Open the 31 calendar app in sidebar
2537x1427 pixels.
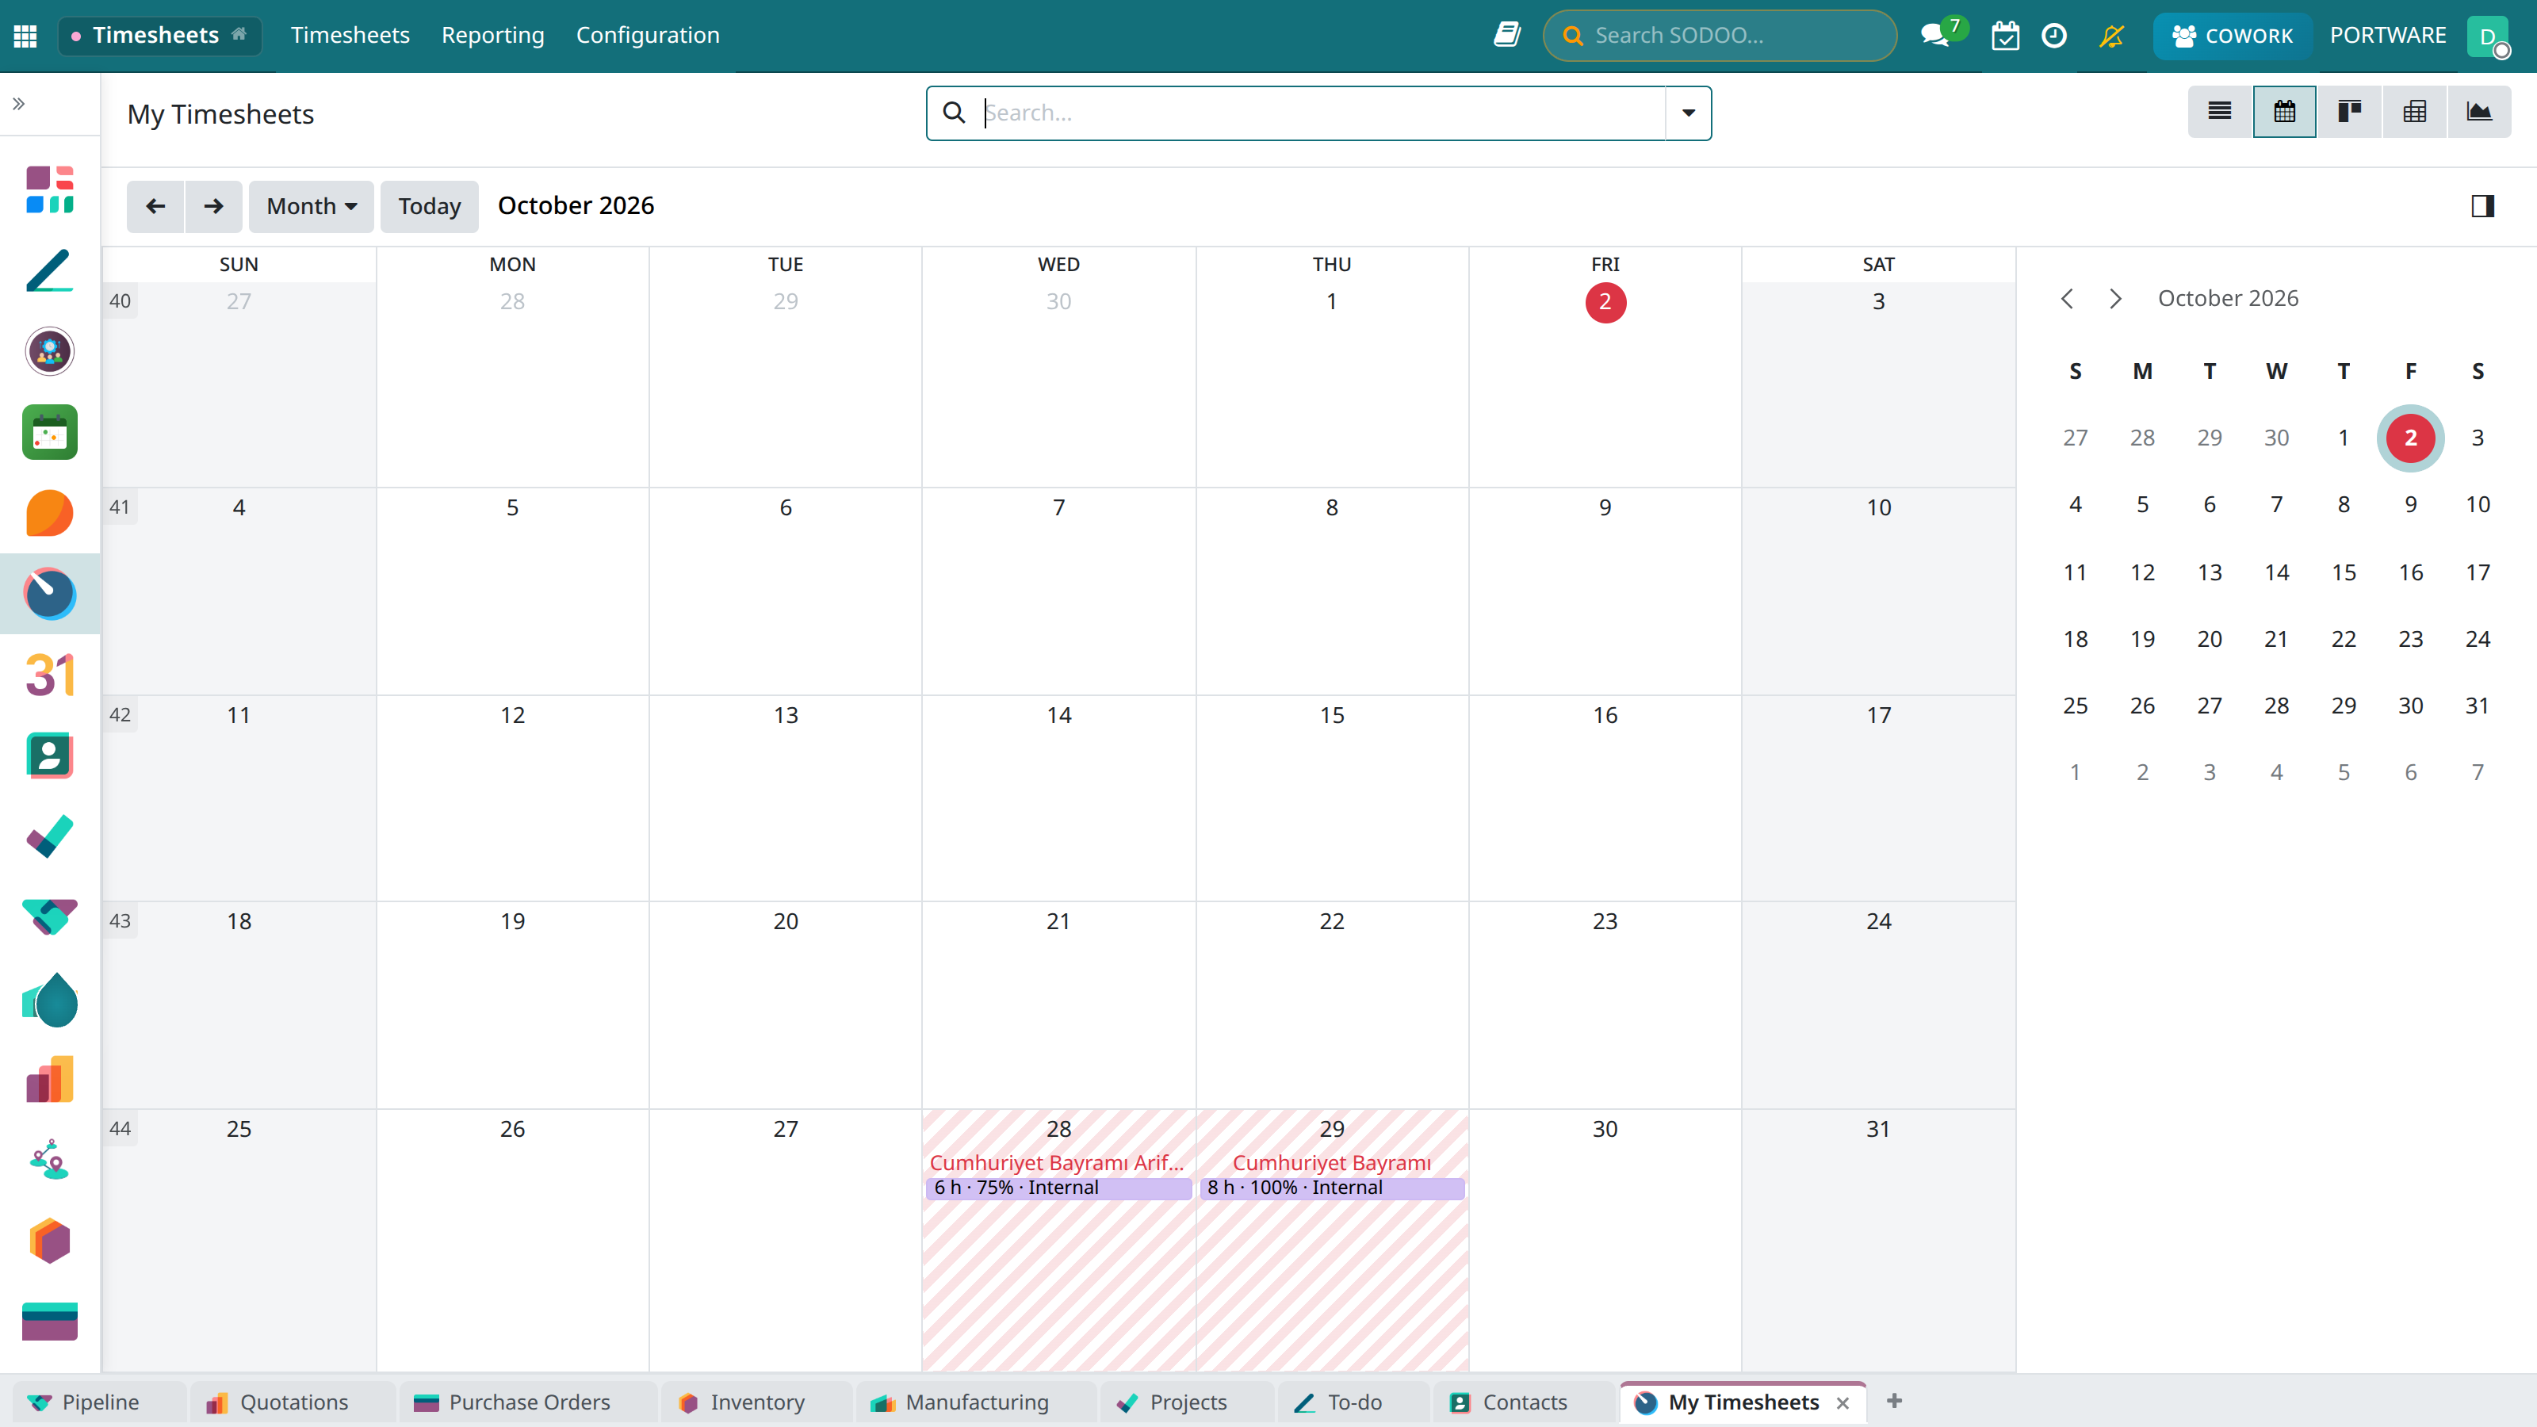tap(50, 675)
